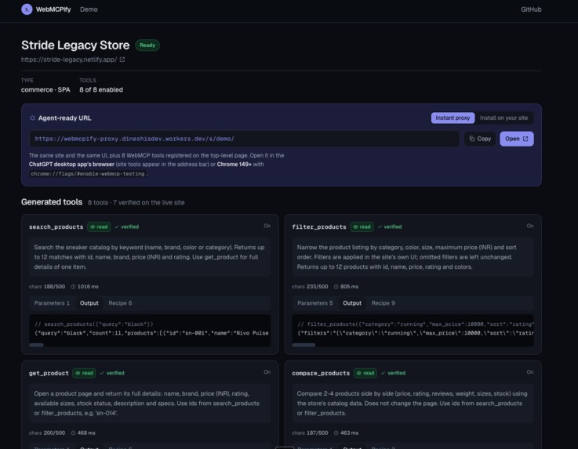
Task: Open Parameters 1 tab in search_products
Action: (52, 303)
